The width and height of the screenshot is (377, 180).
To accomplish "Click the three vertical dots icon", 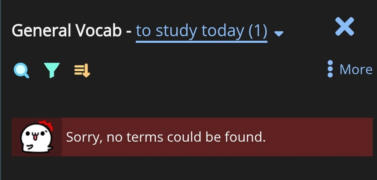I will (330, 69).
